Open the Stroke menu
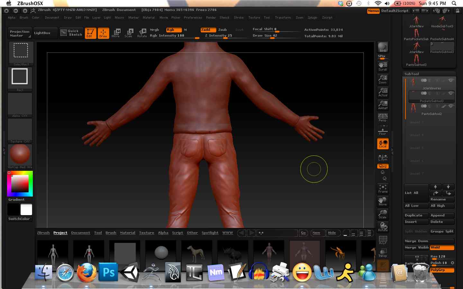Screen dimensions: 463x289 pyautogui.click(x=239, y=18)
